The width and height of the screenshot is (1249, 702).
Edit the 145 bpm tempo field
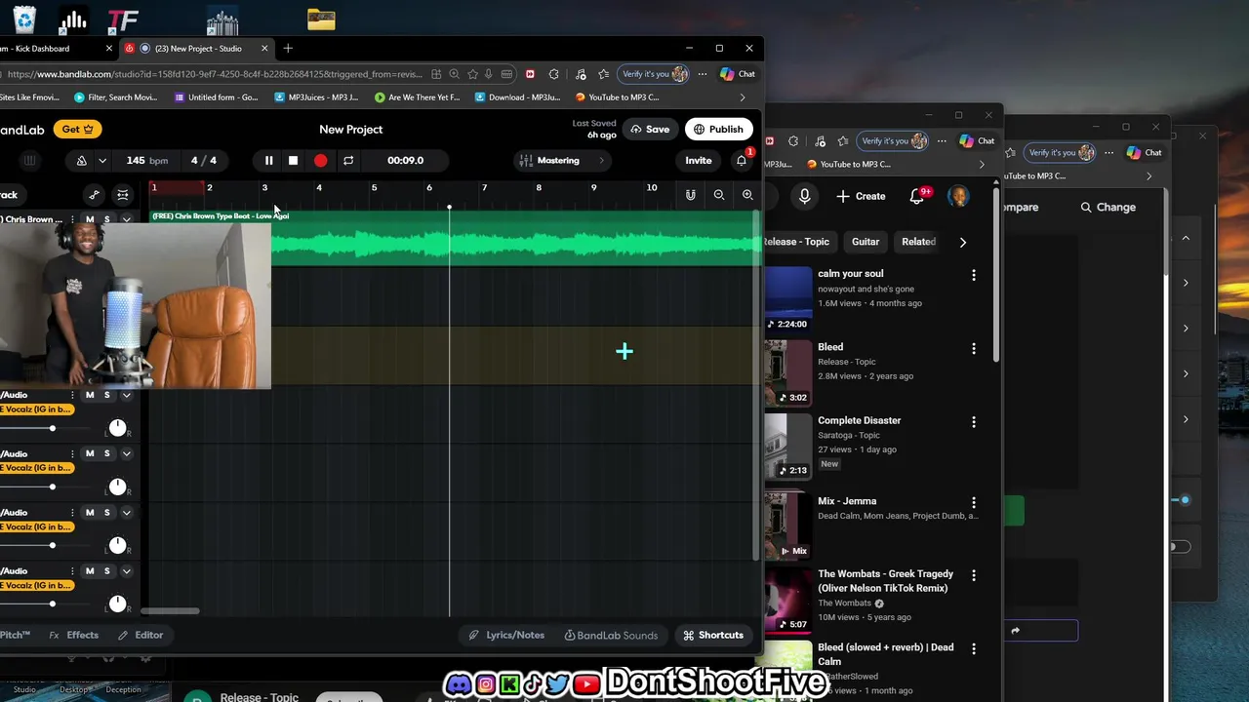pyautogui.click(x=146, y=161)
